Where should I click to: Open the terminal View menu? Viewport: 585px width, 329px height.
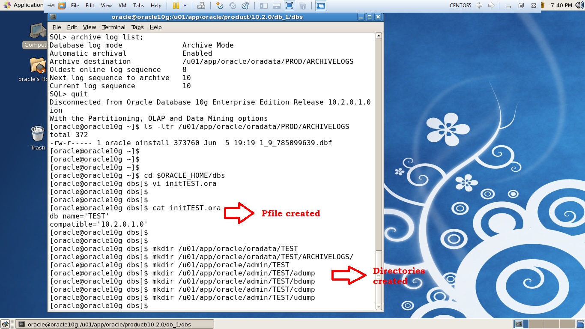(90, 27)
